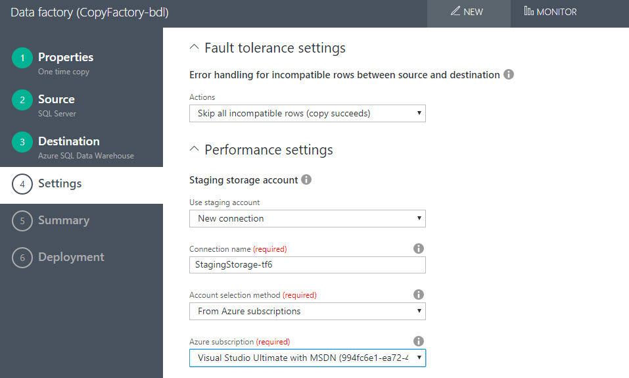Go to the Summary step
Image resolution: width=629 pixels, height=378 pixels.
point(63,220)
